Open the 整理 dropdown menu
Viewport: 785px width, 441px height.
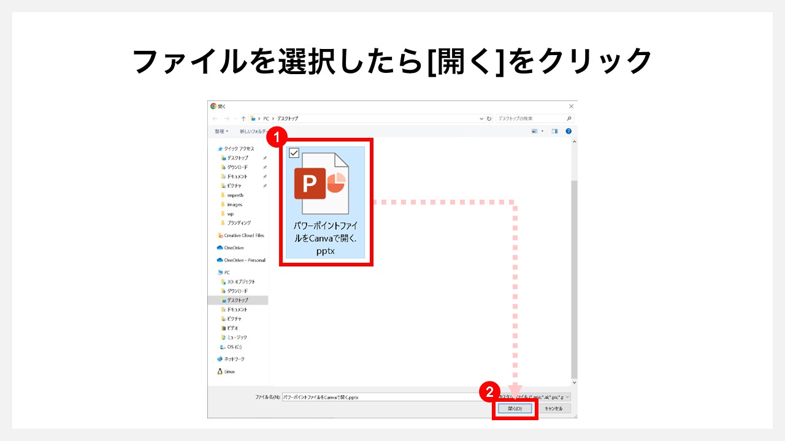221,130
